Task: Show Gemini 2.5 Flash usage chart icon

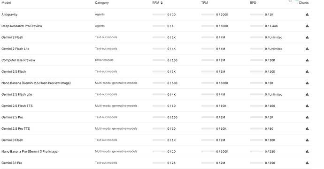Action: [x=307, y=72]
